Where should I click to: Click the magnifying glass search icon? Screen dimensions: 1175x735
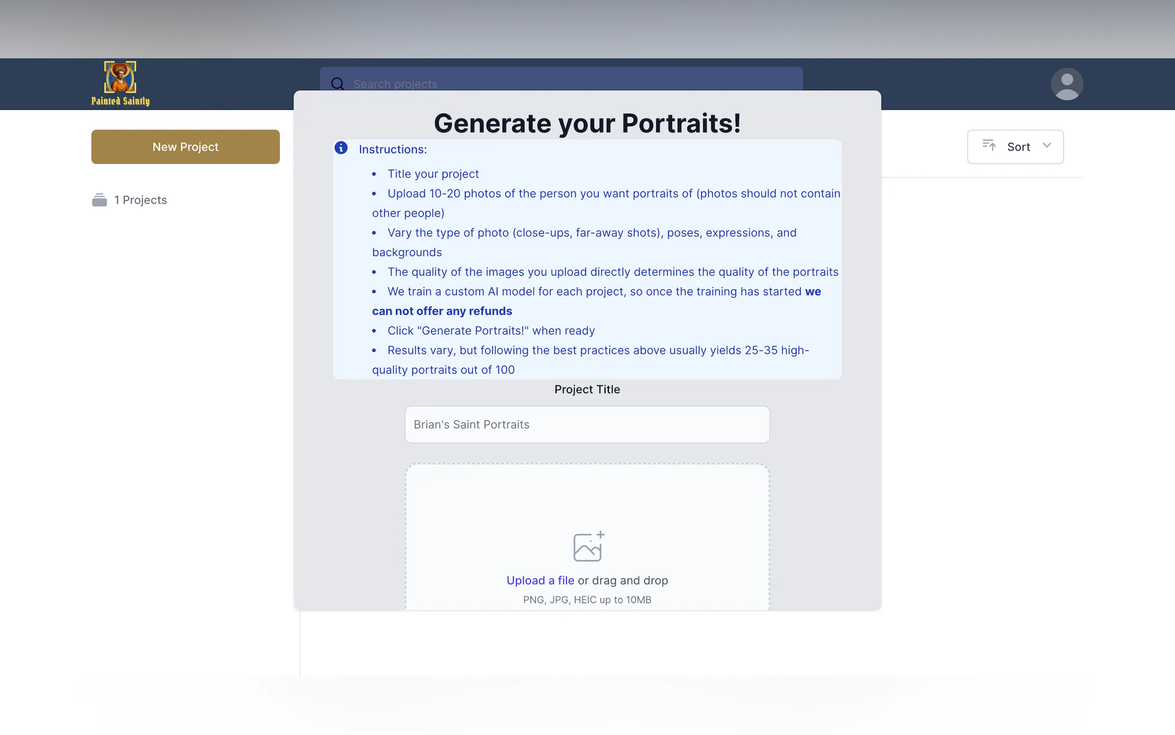338,84
